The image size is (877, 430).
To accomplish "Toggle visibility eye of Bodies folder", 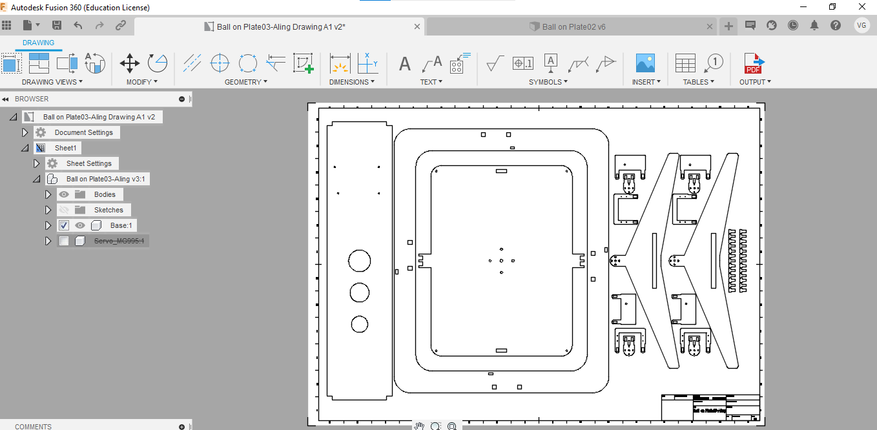I will [63, 194].
